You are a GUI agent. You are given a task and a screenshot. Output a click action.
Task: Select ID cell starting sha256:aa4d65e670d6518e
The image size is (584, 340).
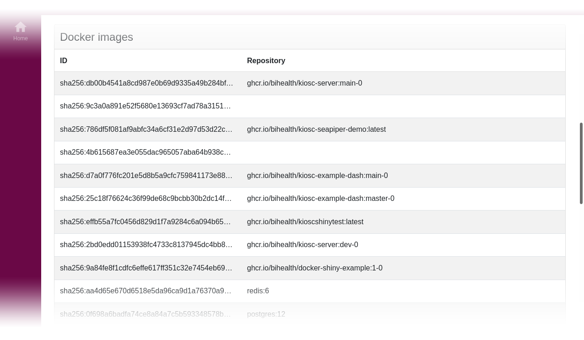148,291
